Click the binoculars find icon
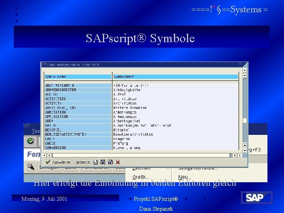Image resolution: width=284 pixels, height=213 pixels. coord(103,162)
